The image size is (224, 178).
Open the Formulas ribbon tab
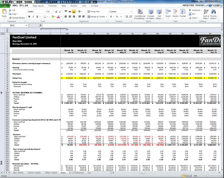point(53,6)
